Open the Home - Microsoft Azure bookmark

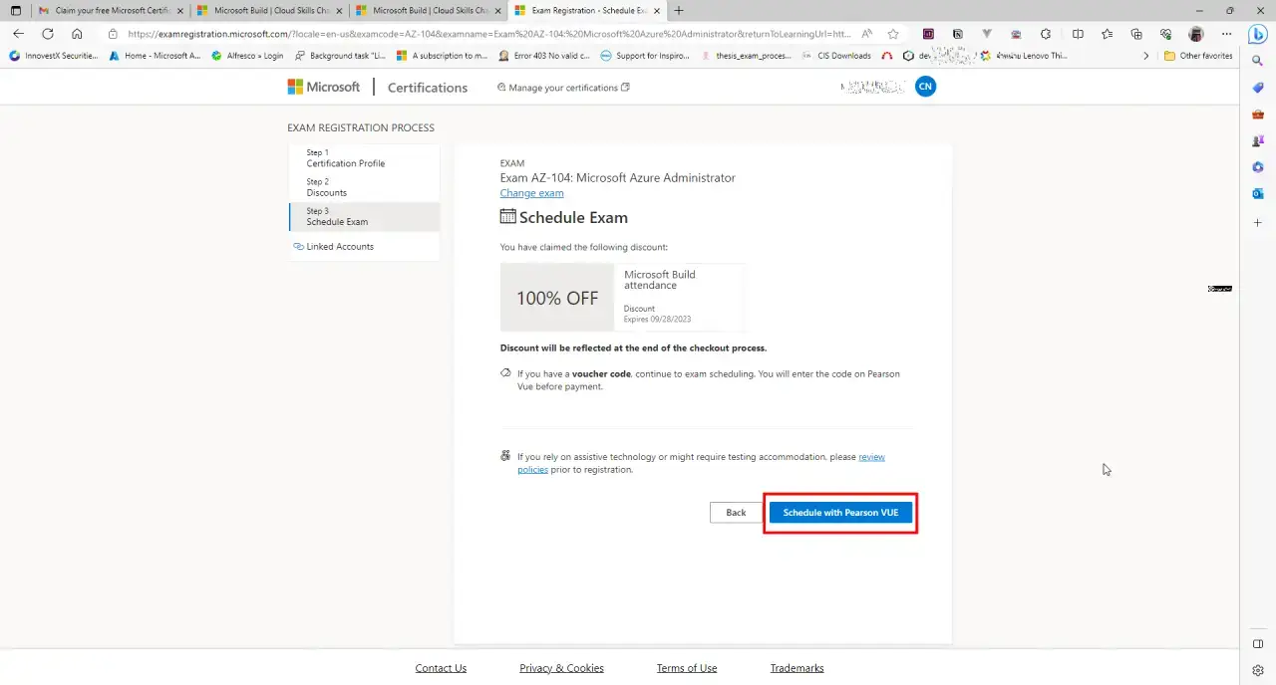pyautogui.click(x=155, y=56)
